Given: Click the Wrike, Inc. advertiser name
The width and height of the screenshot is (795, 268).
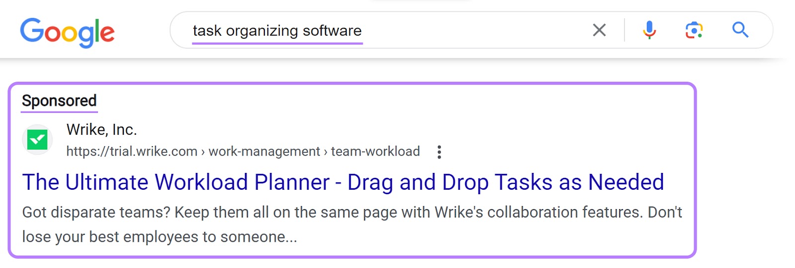Looking at the screenshot, I should 101,130.
